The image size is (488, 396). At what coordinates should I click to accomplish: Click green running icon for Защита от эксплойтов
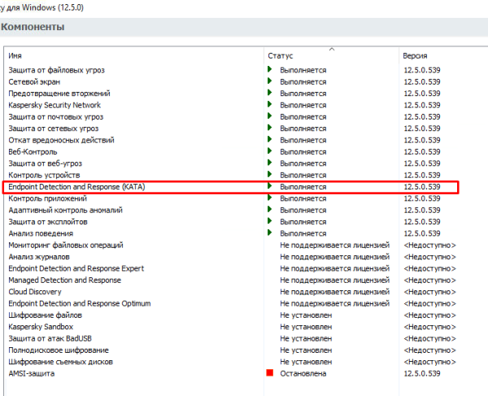click(270, 221)
